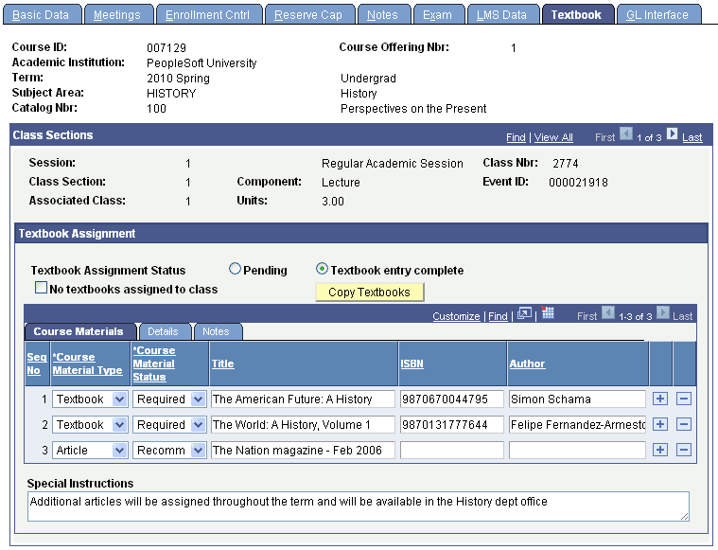The height and width of the screenshot is (550, 718).
Task: Delete the American Future textbook row
Action: pyautogui.click(x=684, y=399)
